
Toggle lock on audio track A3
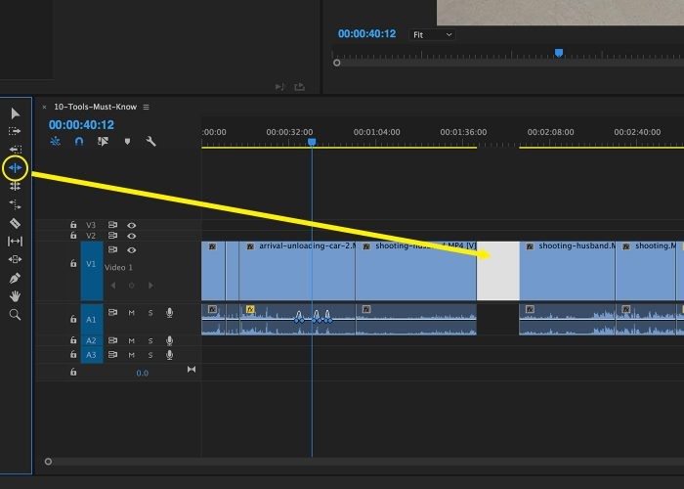tap(73, 354)
